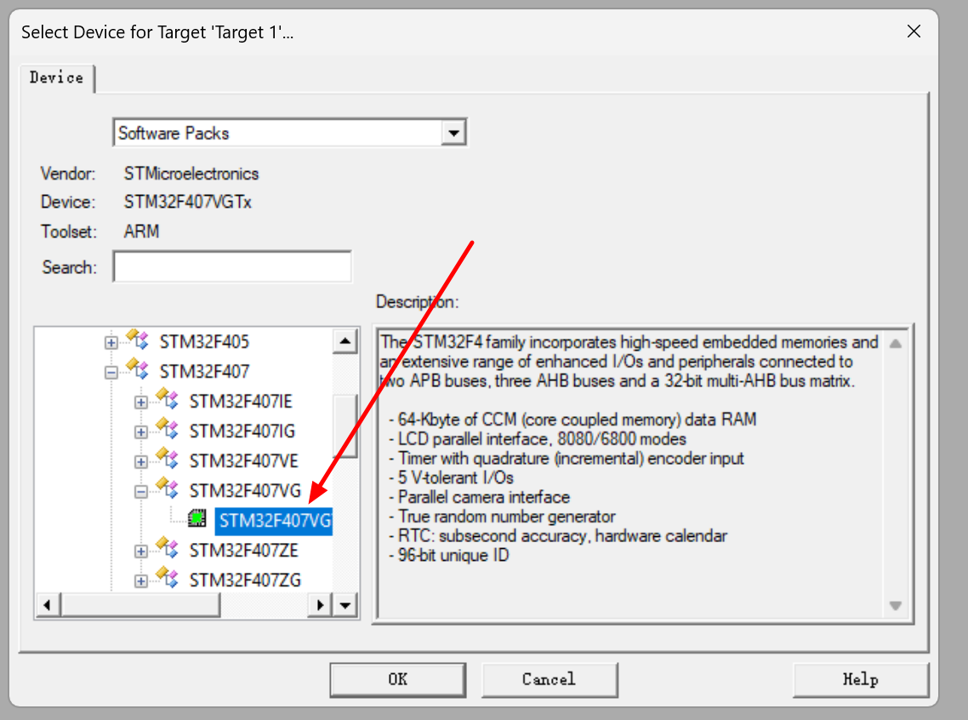This screenshot has width=968, height=720.
Task: Click the description scroll down arrow
Action: pos(896,606)
